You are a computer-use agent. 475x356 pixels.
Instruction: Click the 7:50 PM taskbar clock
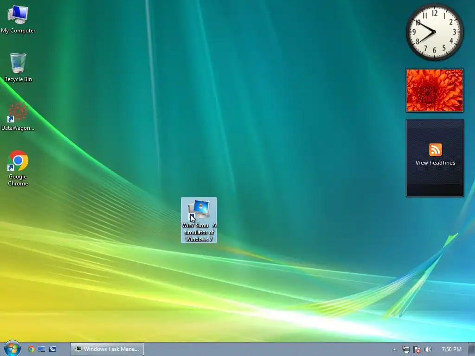pos(451,350)
